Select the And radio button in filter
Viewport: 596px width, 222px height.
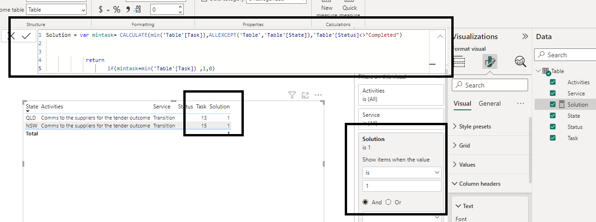coord(365,202)
